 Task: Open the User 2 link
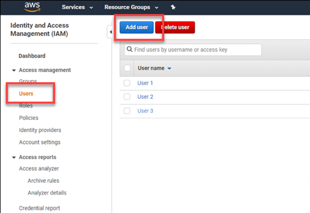tap(145, 97)
